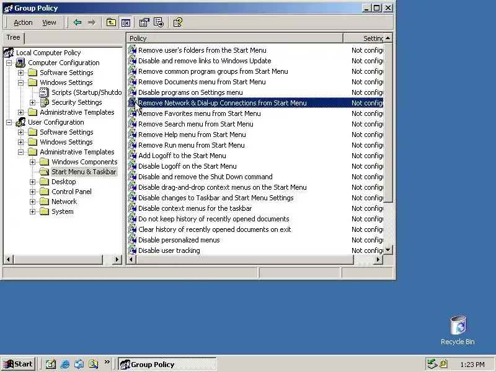This screenshot has width=496, height=372.
Task: Launch Internet Explorer from Quick Launch
Action: tap(65, 364)
